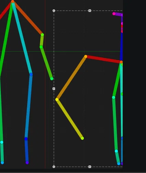
Task: Select orange apex keypoint of the left skeleton
Action: [13, 1]
